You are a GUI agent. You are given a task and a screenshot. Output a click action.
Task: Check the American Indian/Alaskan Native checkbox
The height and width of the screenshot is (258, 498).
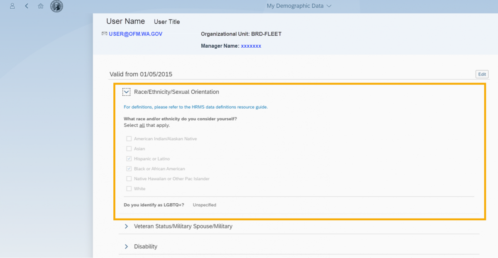click(129, 139)
